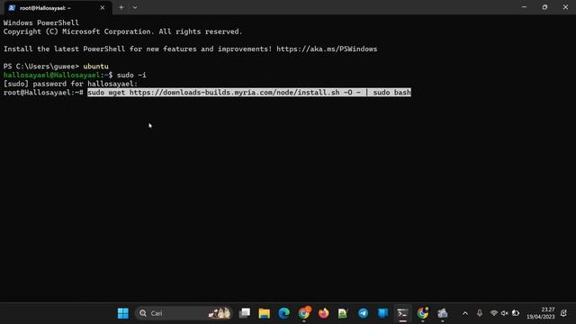
Task: Open the Windows Start menu
Action: pyautogui.click(x=123, y=313)
